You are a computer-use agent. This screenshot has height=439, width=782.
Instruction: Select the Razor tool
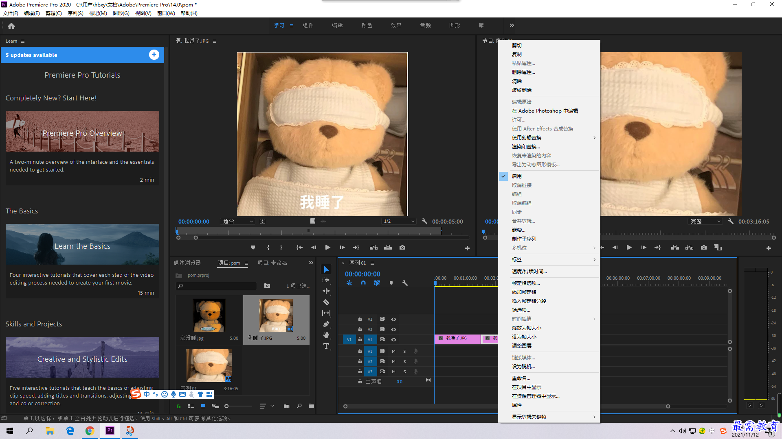click(326, 302)
